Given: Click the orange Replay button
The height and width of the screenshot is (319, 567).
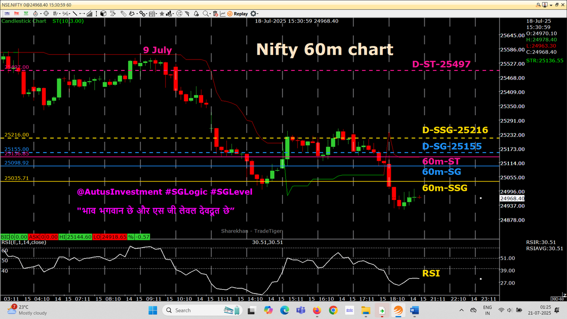Looking at the screenshot, I should 238,14.
